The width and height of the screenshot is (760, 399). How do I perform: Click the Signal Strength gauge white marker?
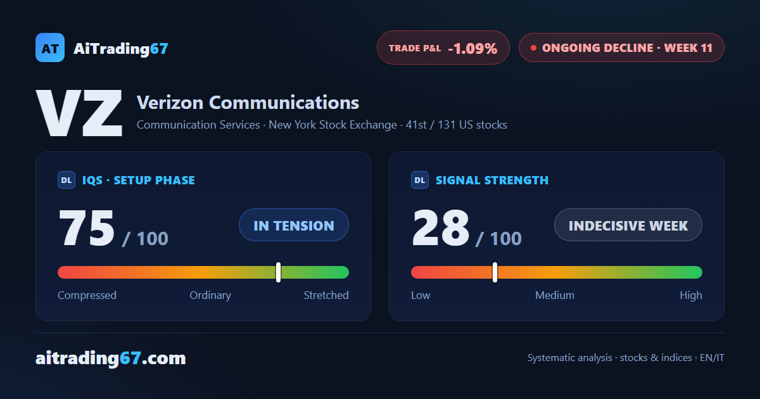(495, 272)
